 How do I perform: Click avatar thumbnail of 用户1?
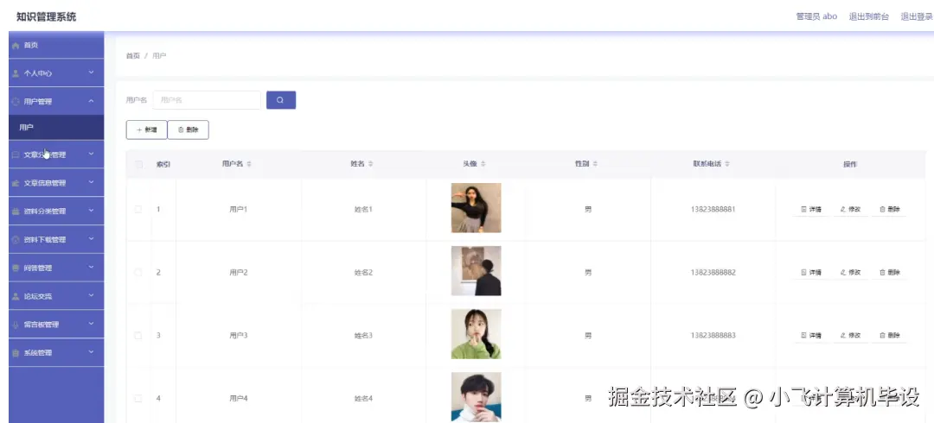tap(476, 208)
